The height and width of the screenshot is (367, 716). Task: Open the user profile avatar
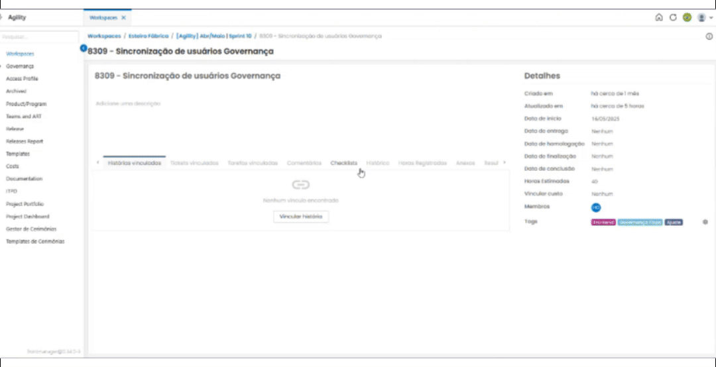(x=701, y=18)
